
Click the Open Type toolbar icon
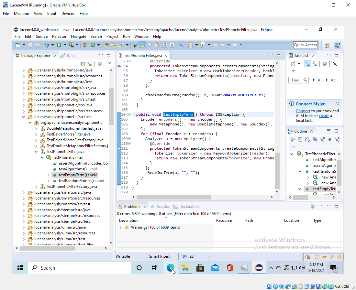tap(106, 45)
